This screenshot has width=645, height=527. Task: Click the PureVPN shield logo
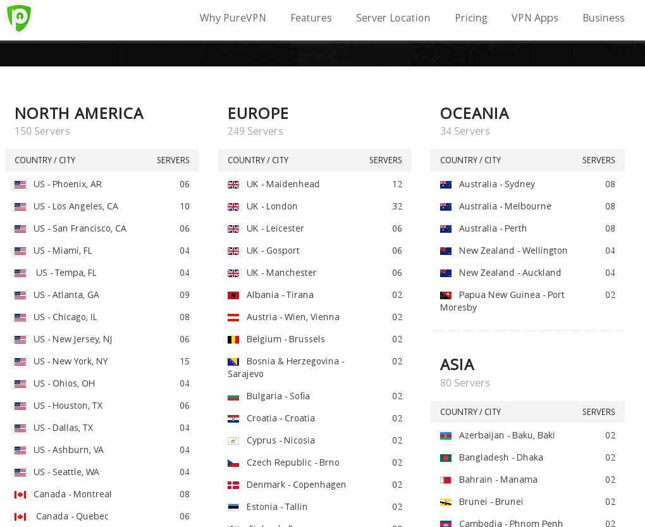coord(19,18)
